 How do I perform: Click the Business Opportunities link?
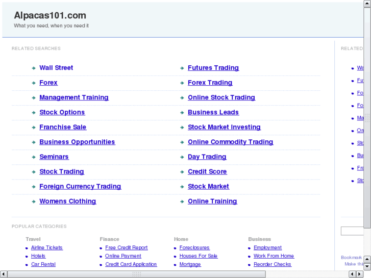pyautogui.click(x=77, y=142)
